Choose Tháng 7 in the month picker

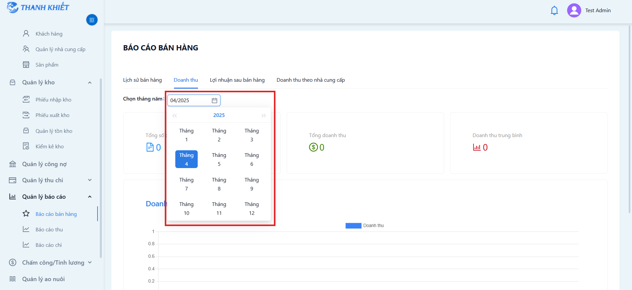tap(187, 184)
